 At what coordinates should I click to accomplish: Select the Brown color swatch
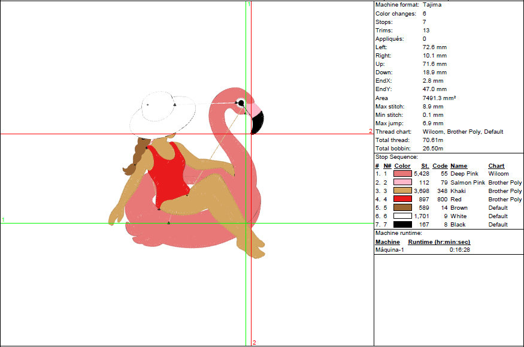[x=403, y=207]
